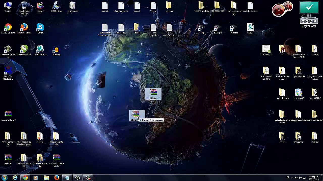
Task: Select the Nueva carpeta (2) folder
Action: click(x=234, y=8)
